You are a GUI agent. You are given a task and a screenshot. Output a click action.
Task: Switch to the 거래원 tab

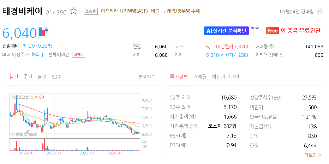(200, 77)
